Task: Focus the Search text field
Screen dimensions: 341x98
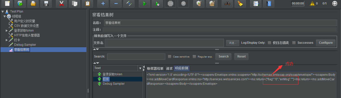Action: click(x=136, y=56)
